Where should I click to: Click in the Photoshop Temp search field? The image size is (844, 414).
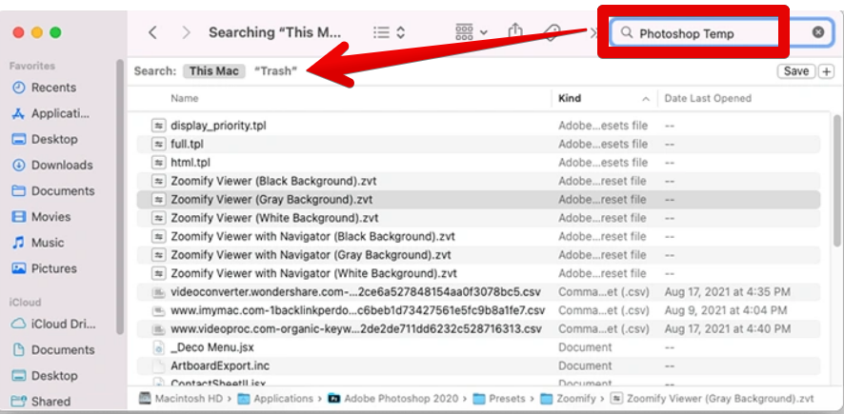tap(721, 33)
